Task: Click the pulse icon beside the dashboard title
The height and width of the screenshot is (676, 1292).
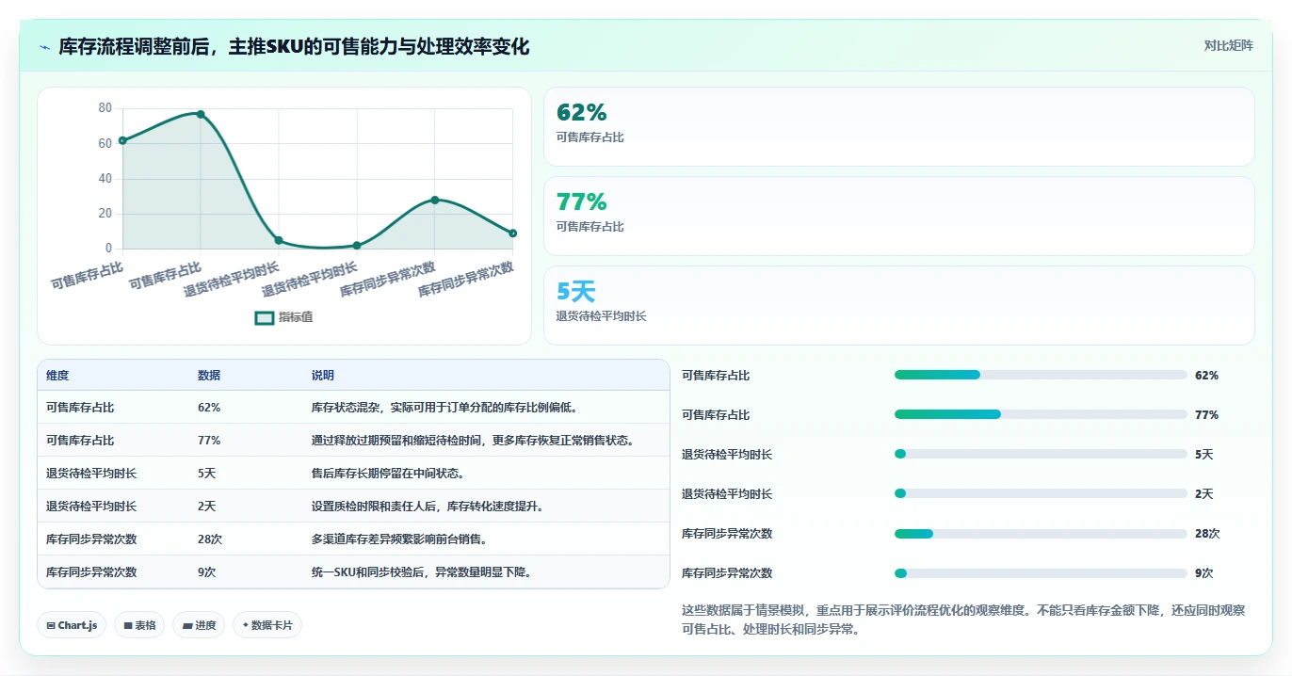Action: [44, 46]
